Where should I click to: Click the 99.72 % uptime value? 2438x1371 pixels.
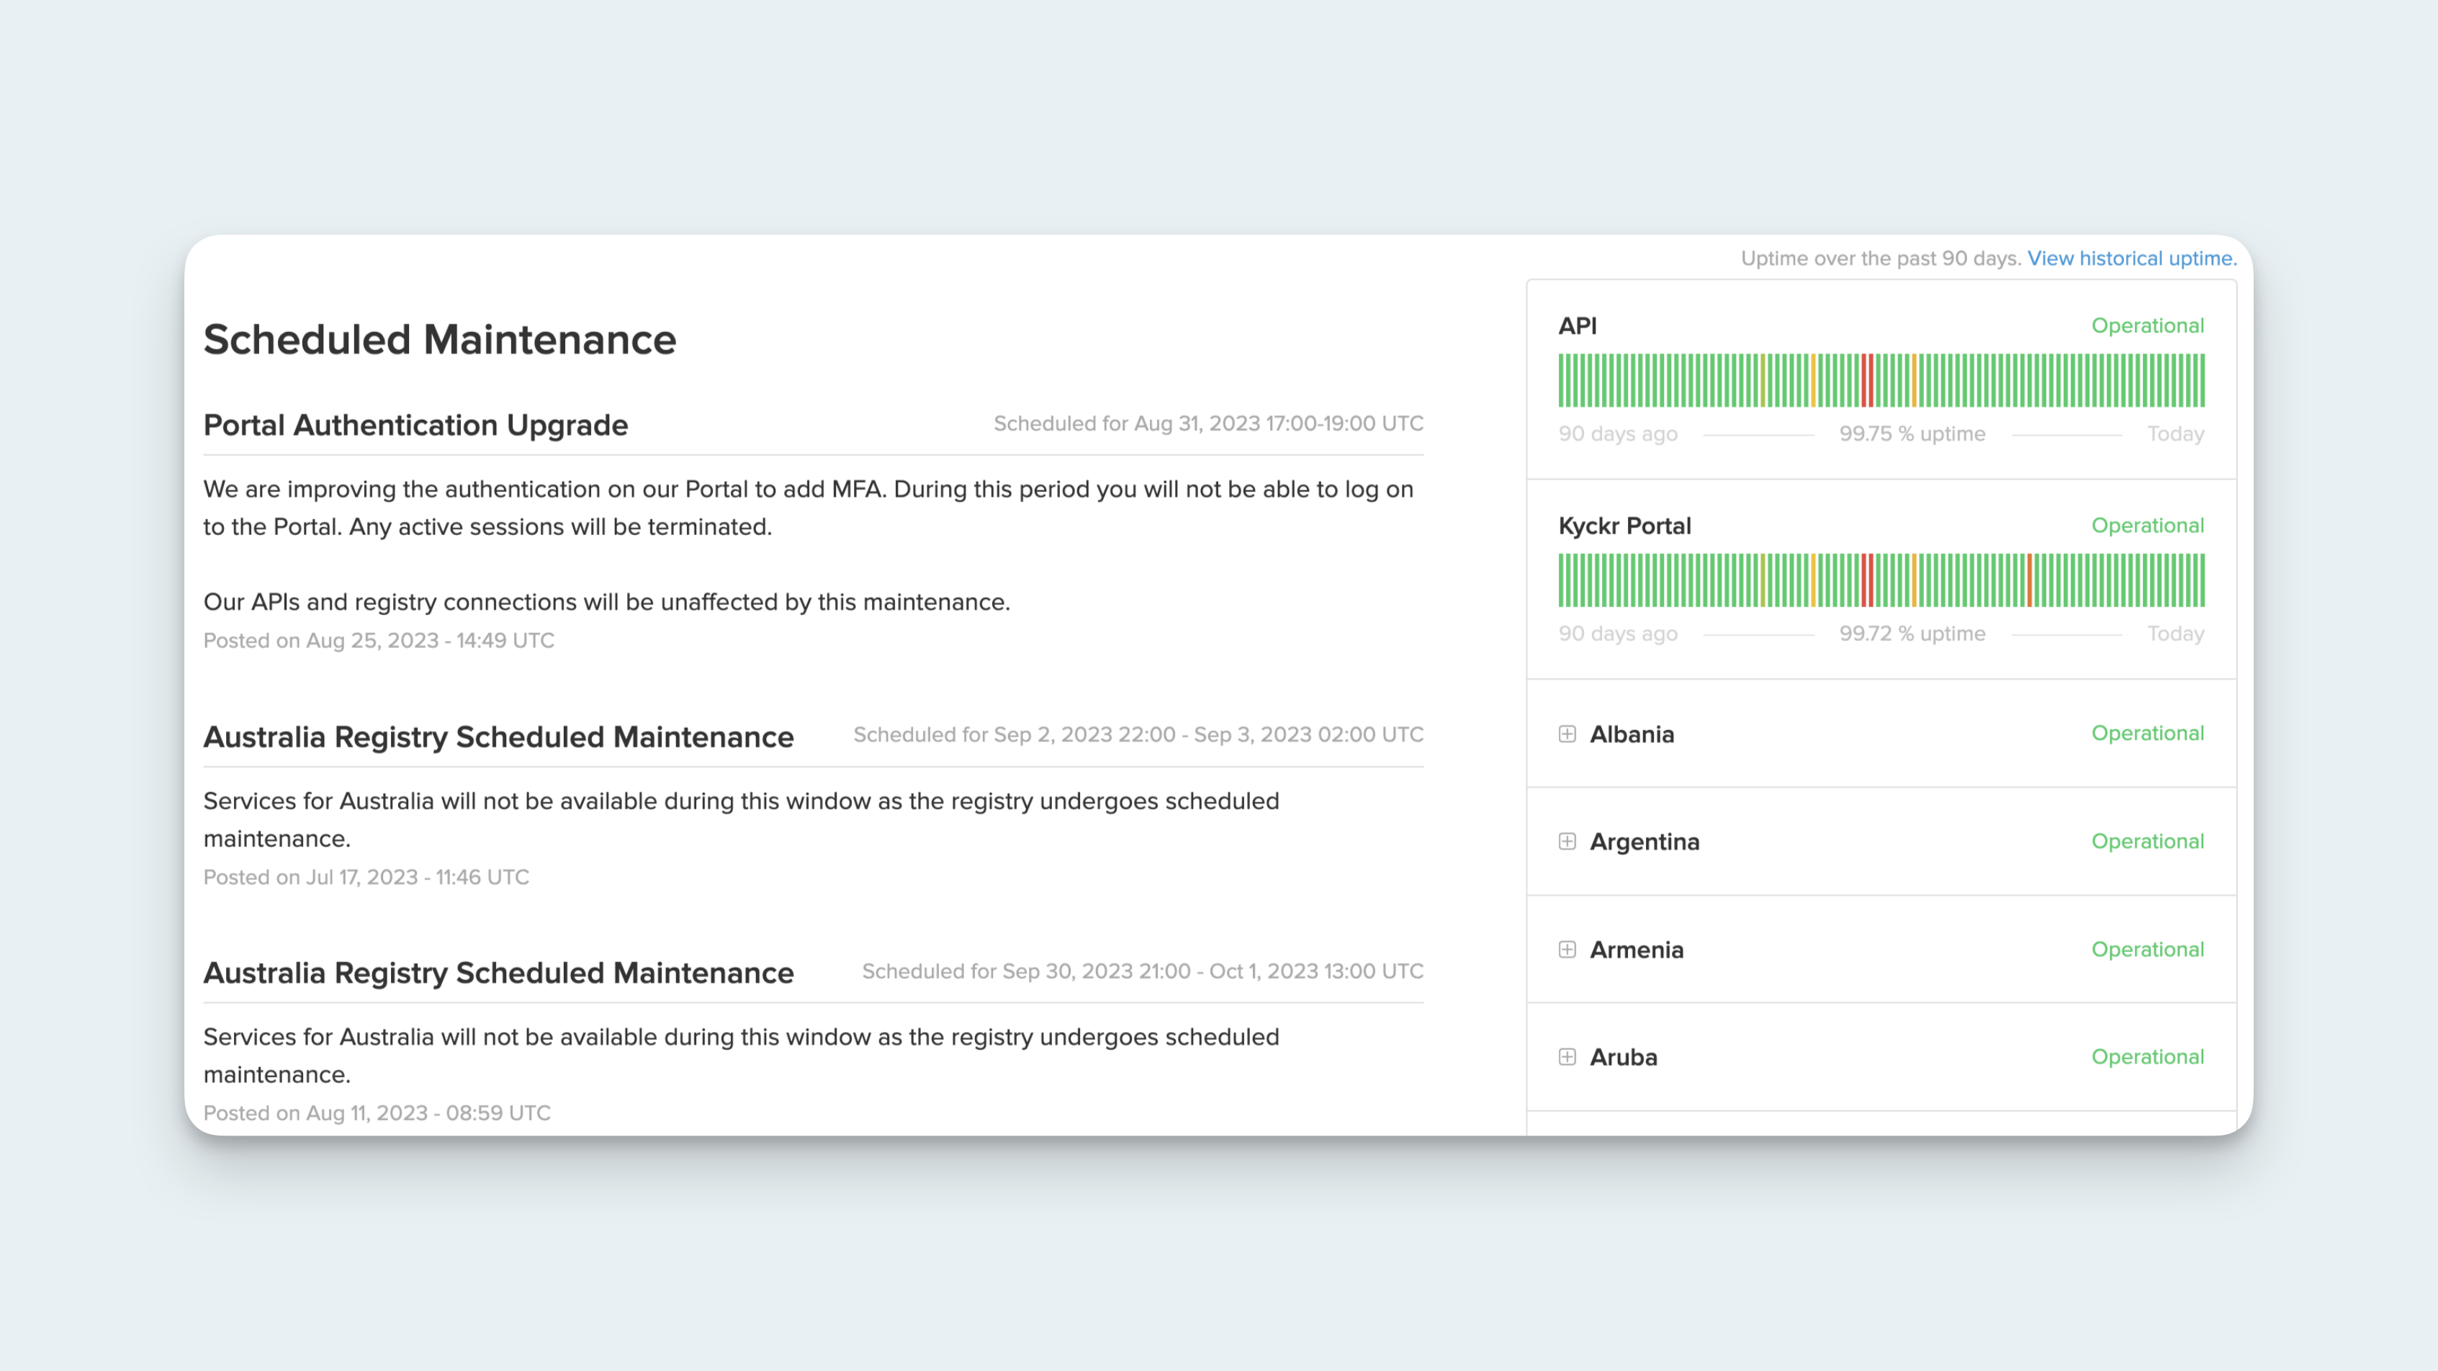pyautogui.click(x=1912, y=634)
